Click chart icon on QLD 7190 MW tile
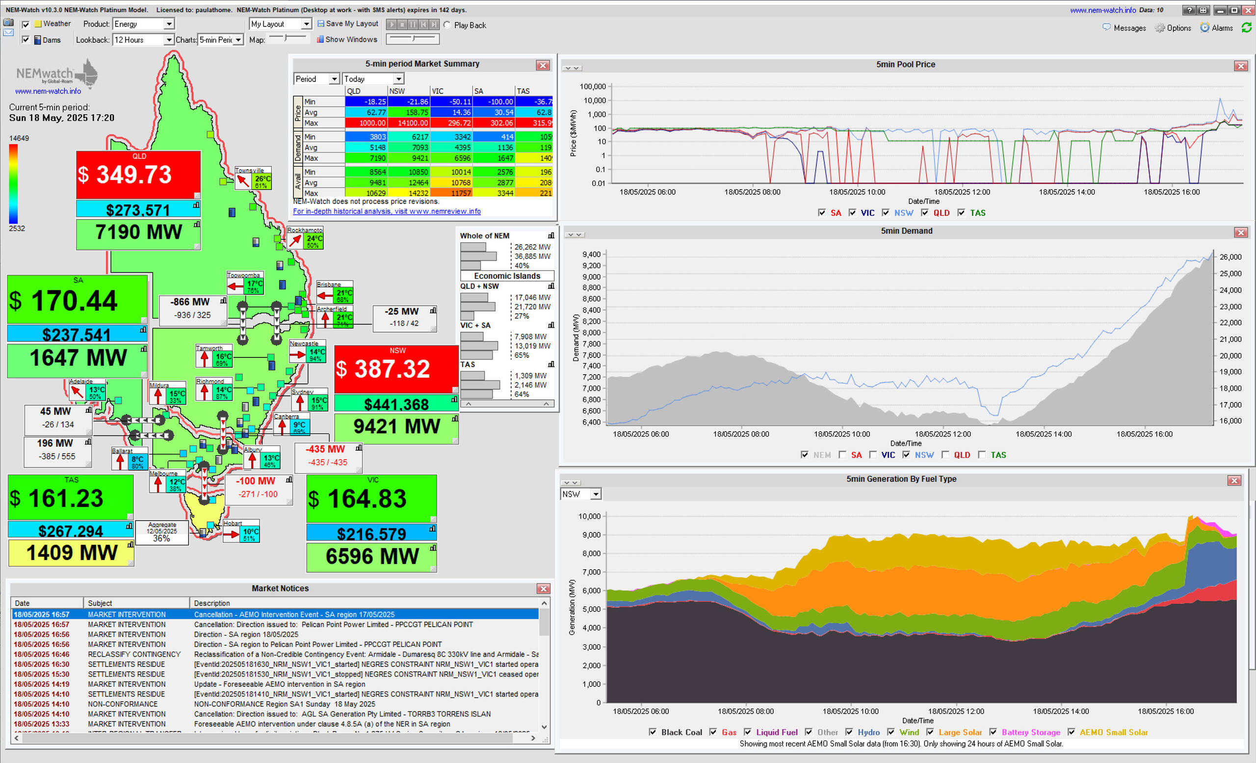The image size is (1256, 763). (197, 224)
